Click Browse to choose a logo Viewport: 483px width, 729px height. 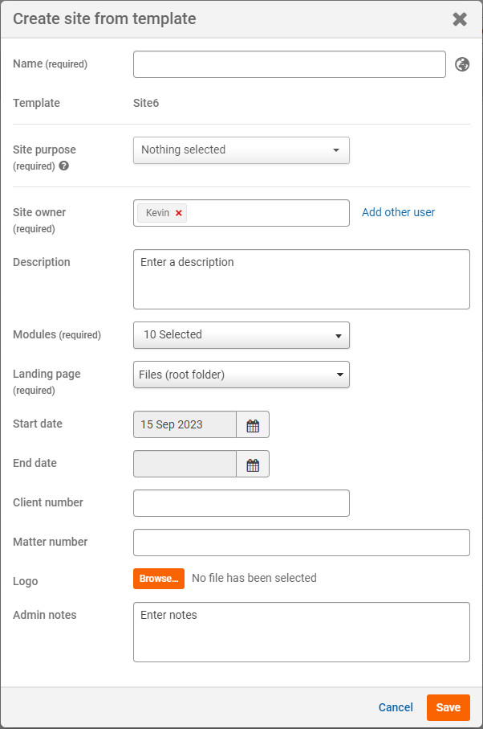158,579
